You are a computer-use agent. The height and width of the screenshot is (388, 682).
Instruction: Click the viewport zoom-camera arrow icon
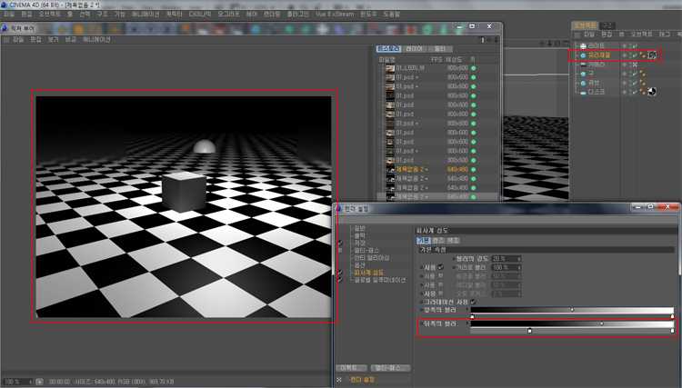[549, 44]
